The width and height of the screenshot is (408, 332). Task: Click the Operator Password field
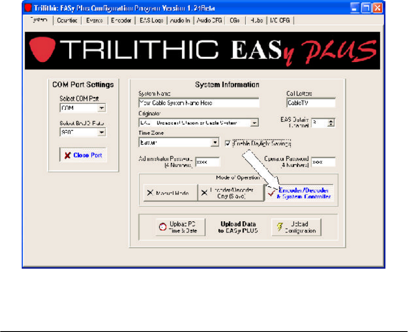[x=323, y=162]
